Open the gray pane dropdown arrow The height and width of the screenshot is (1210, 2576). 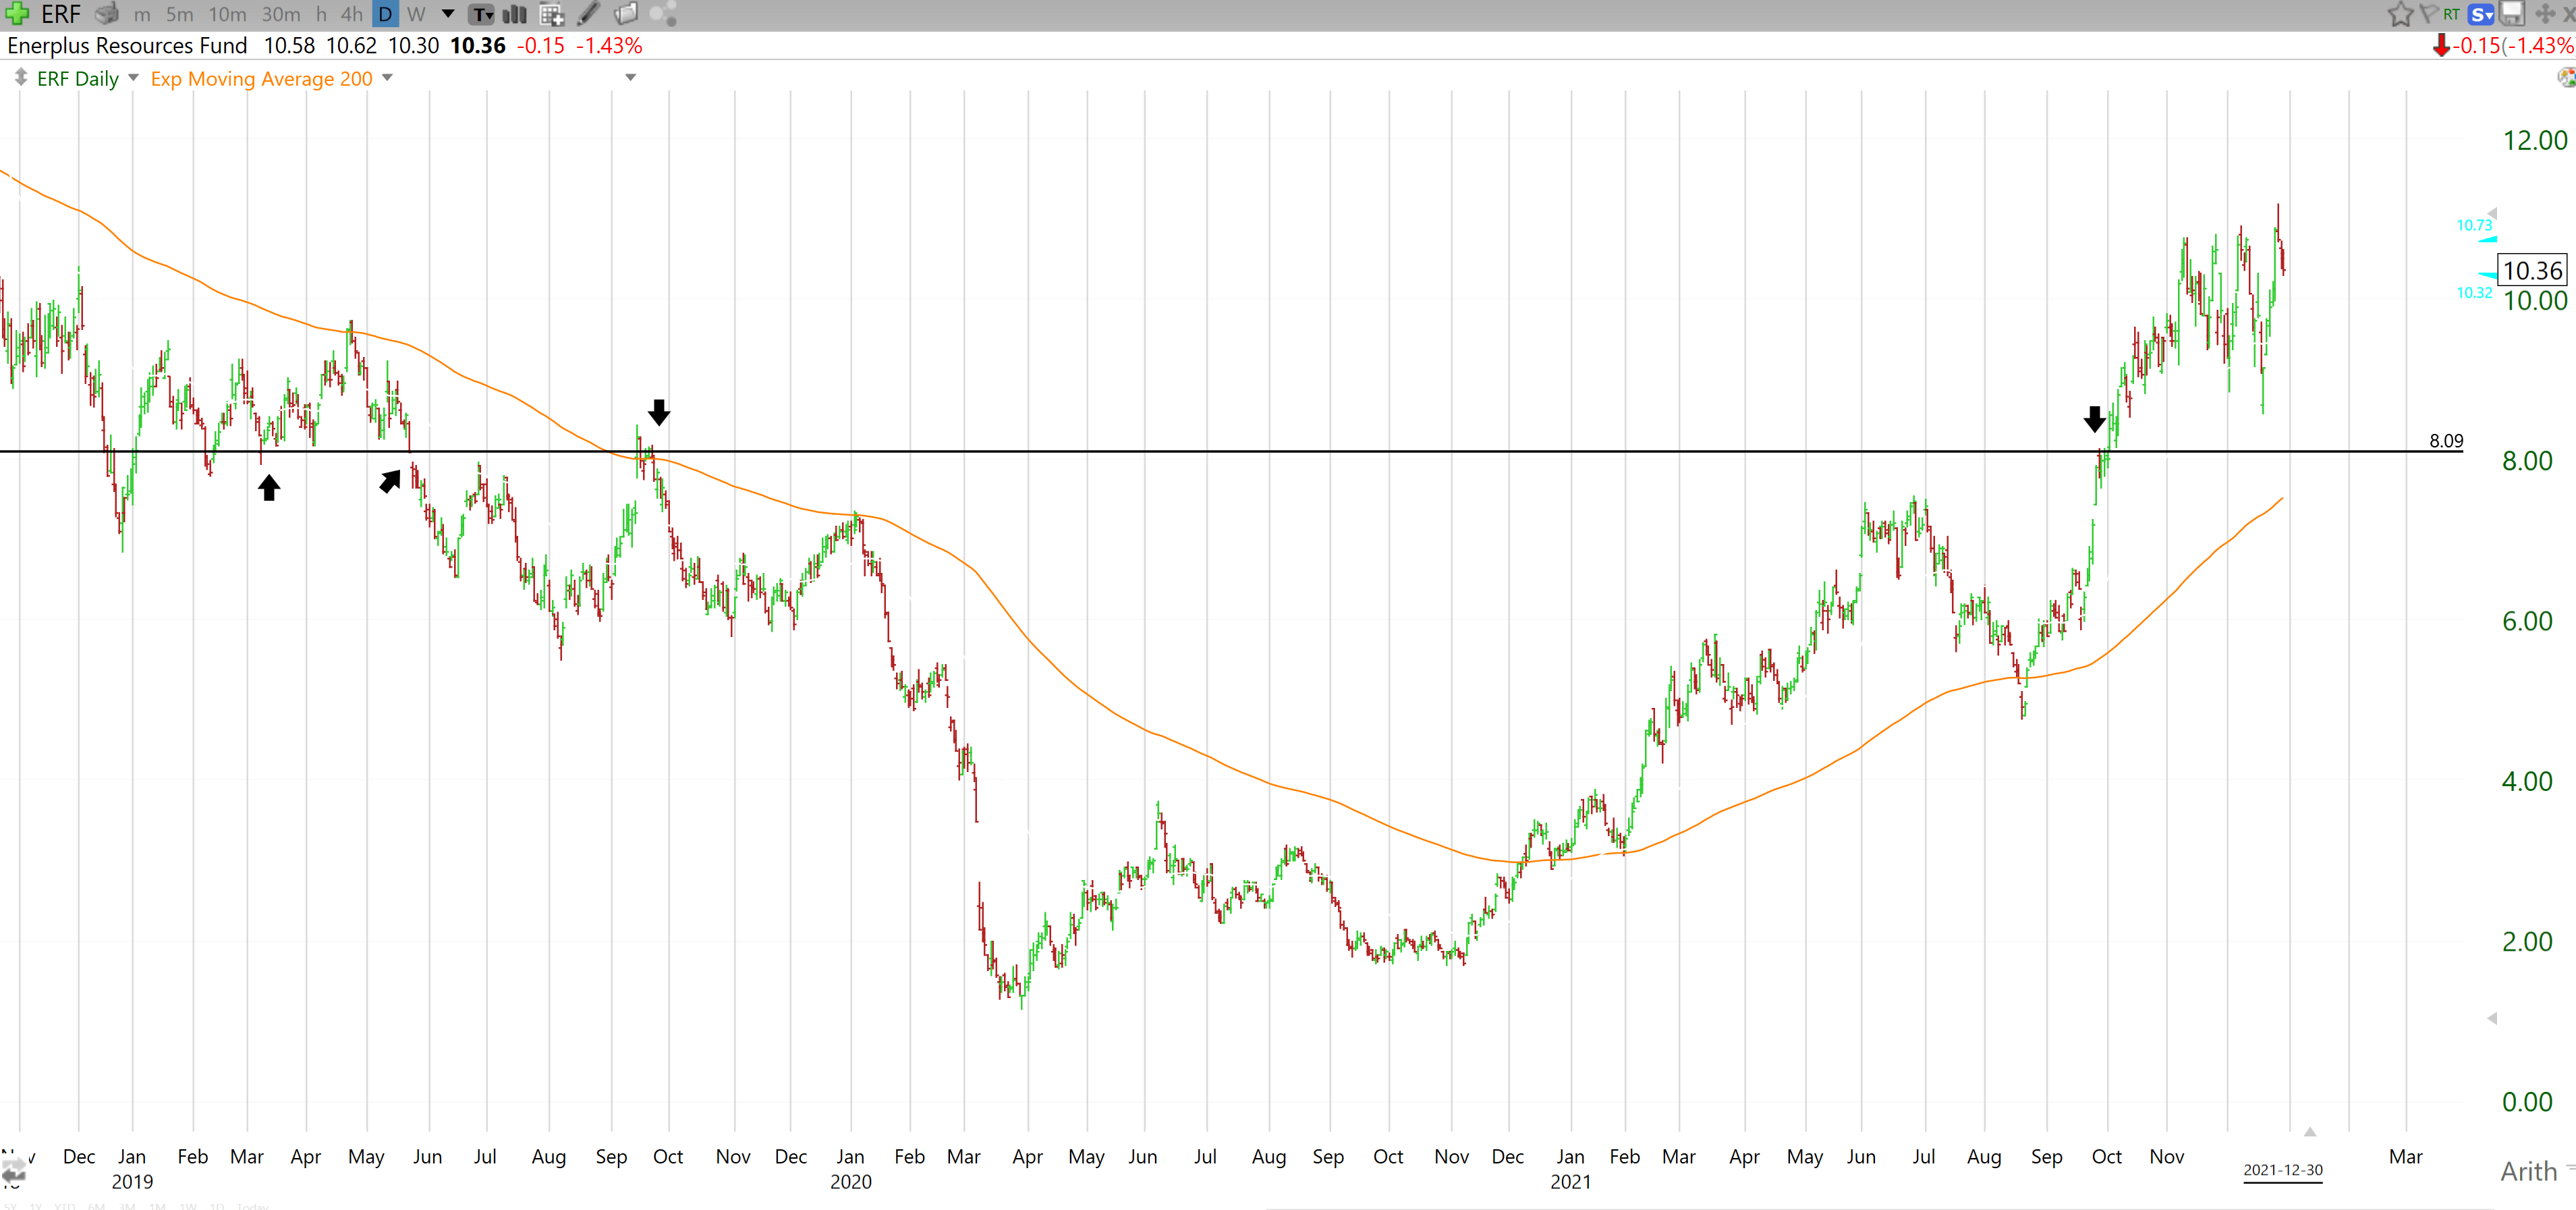point(630,78)
